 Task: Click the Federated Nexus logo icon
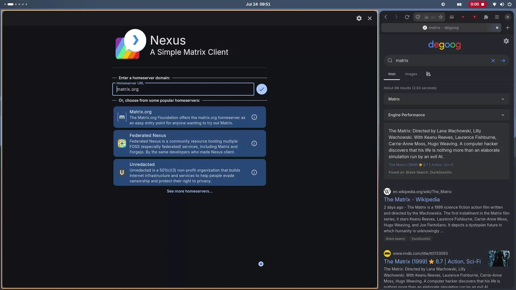point(122,143)
